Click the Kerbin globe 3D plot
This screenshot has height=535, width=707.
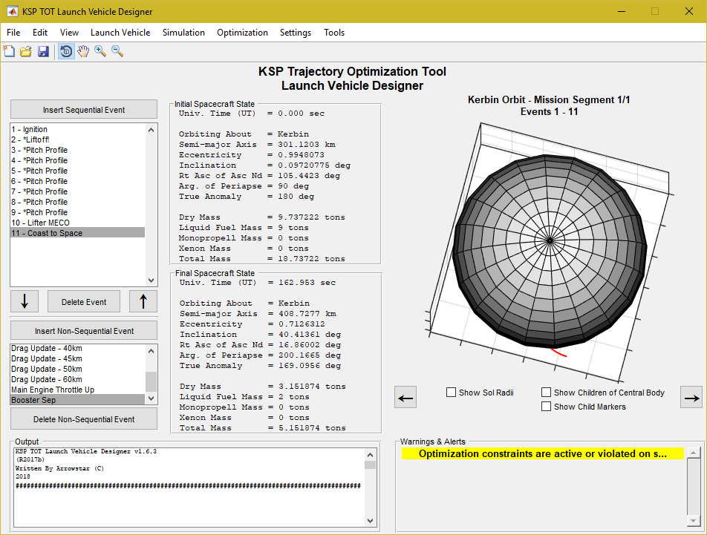[550, 250]
